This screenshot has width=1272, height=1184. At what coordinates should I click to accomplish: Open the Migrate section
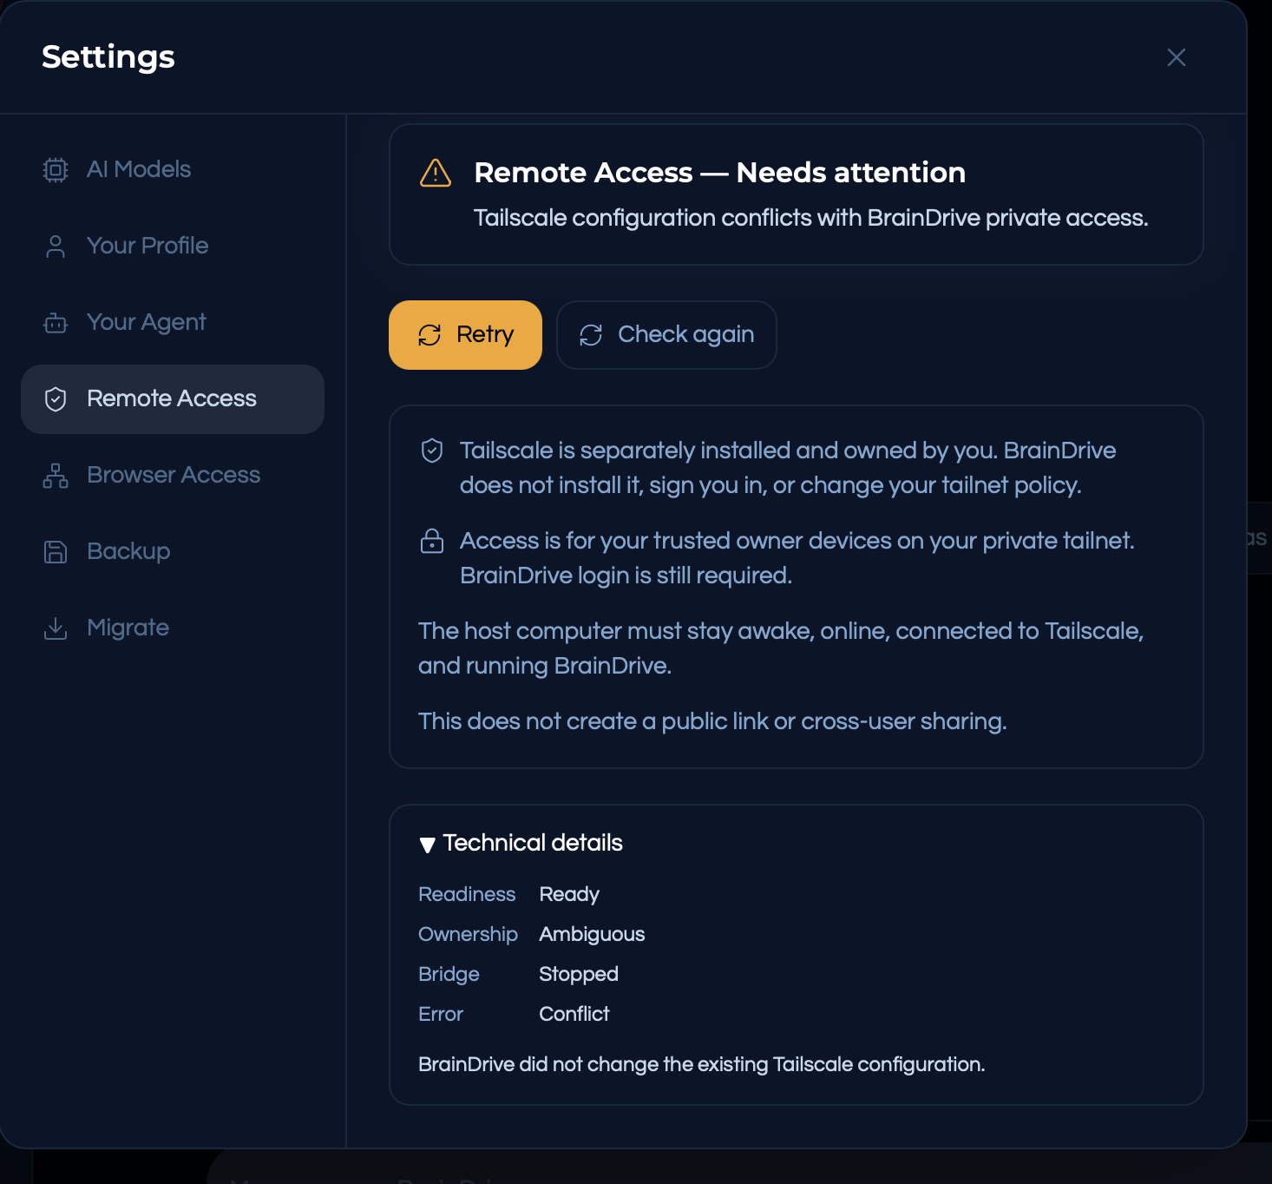(173, 628)
